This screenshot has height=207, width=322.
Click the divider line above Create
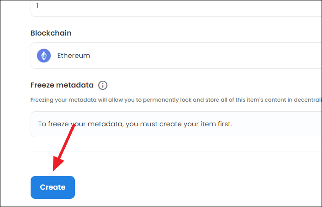tap(176, 151)
